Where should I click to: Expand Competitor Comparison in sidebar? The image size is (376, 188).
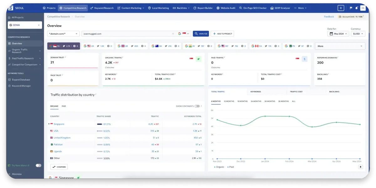click(40, 65)
